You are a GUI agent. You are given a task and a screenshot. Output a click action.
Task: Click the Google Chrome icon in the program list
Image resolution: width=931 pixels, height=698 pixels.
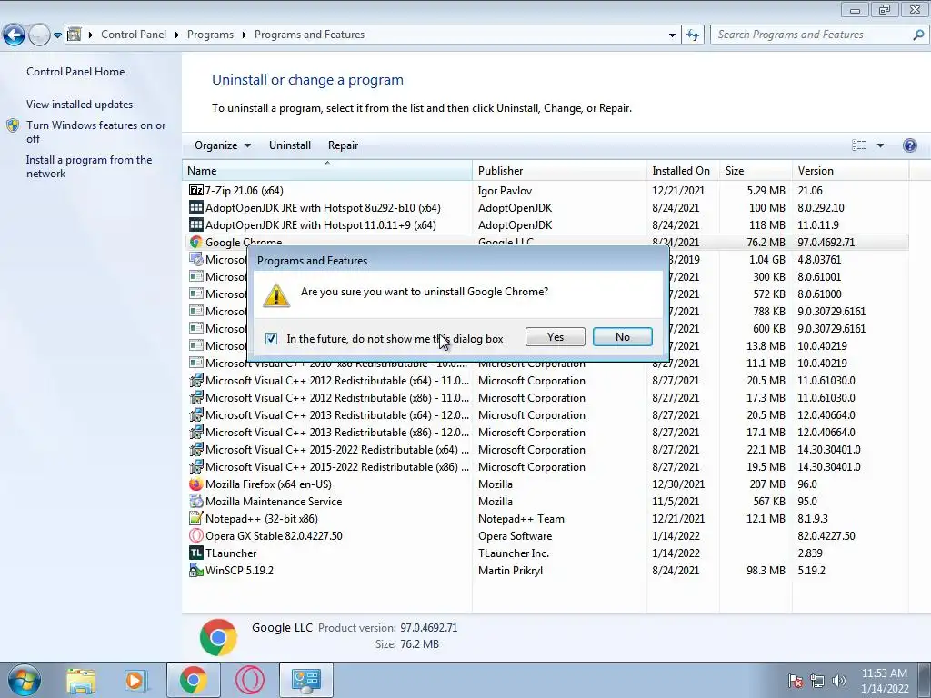click(196, 242)
